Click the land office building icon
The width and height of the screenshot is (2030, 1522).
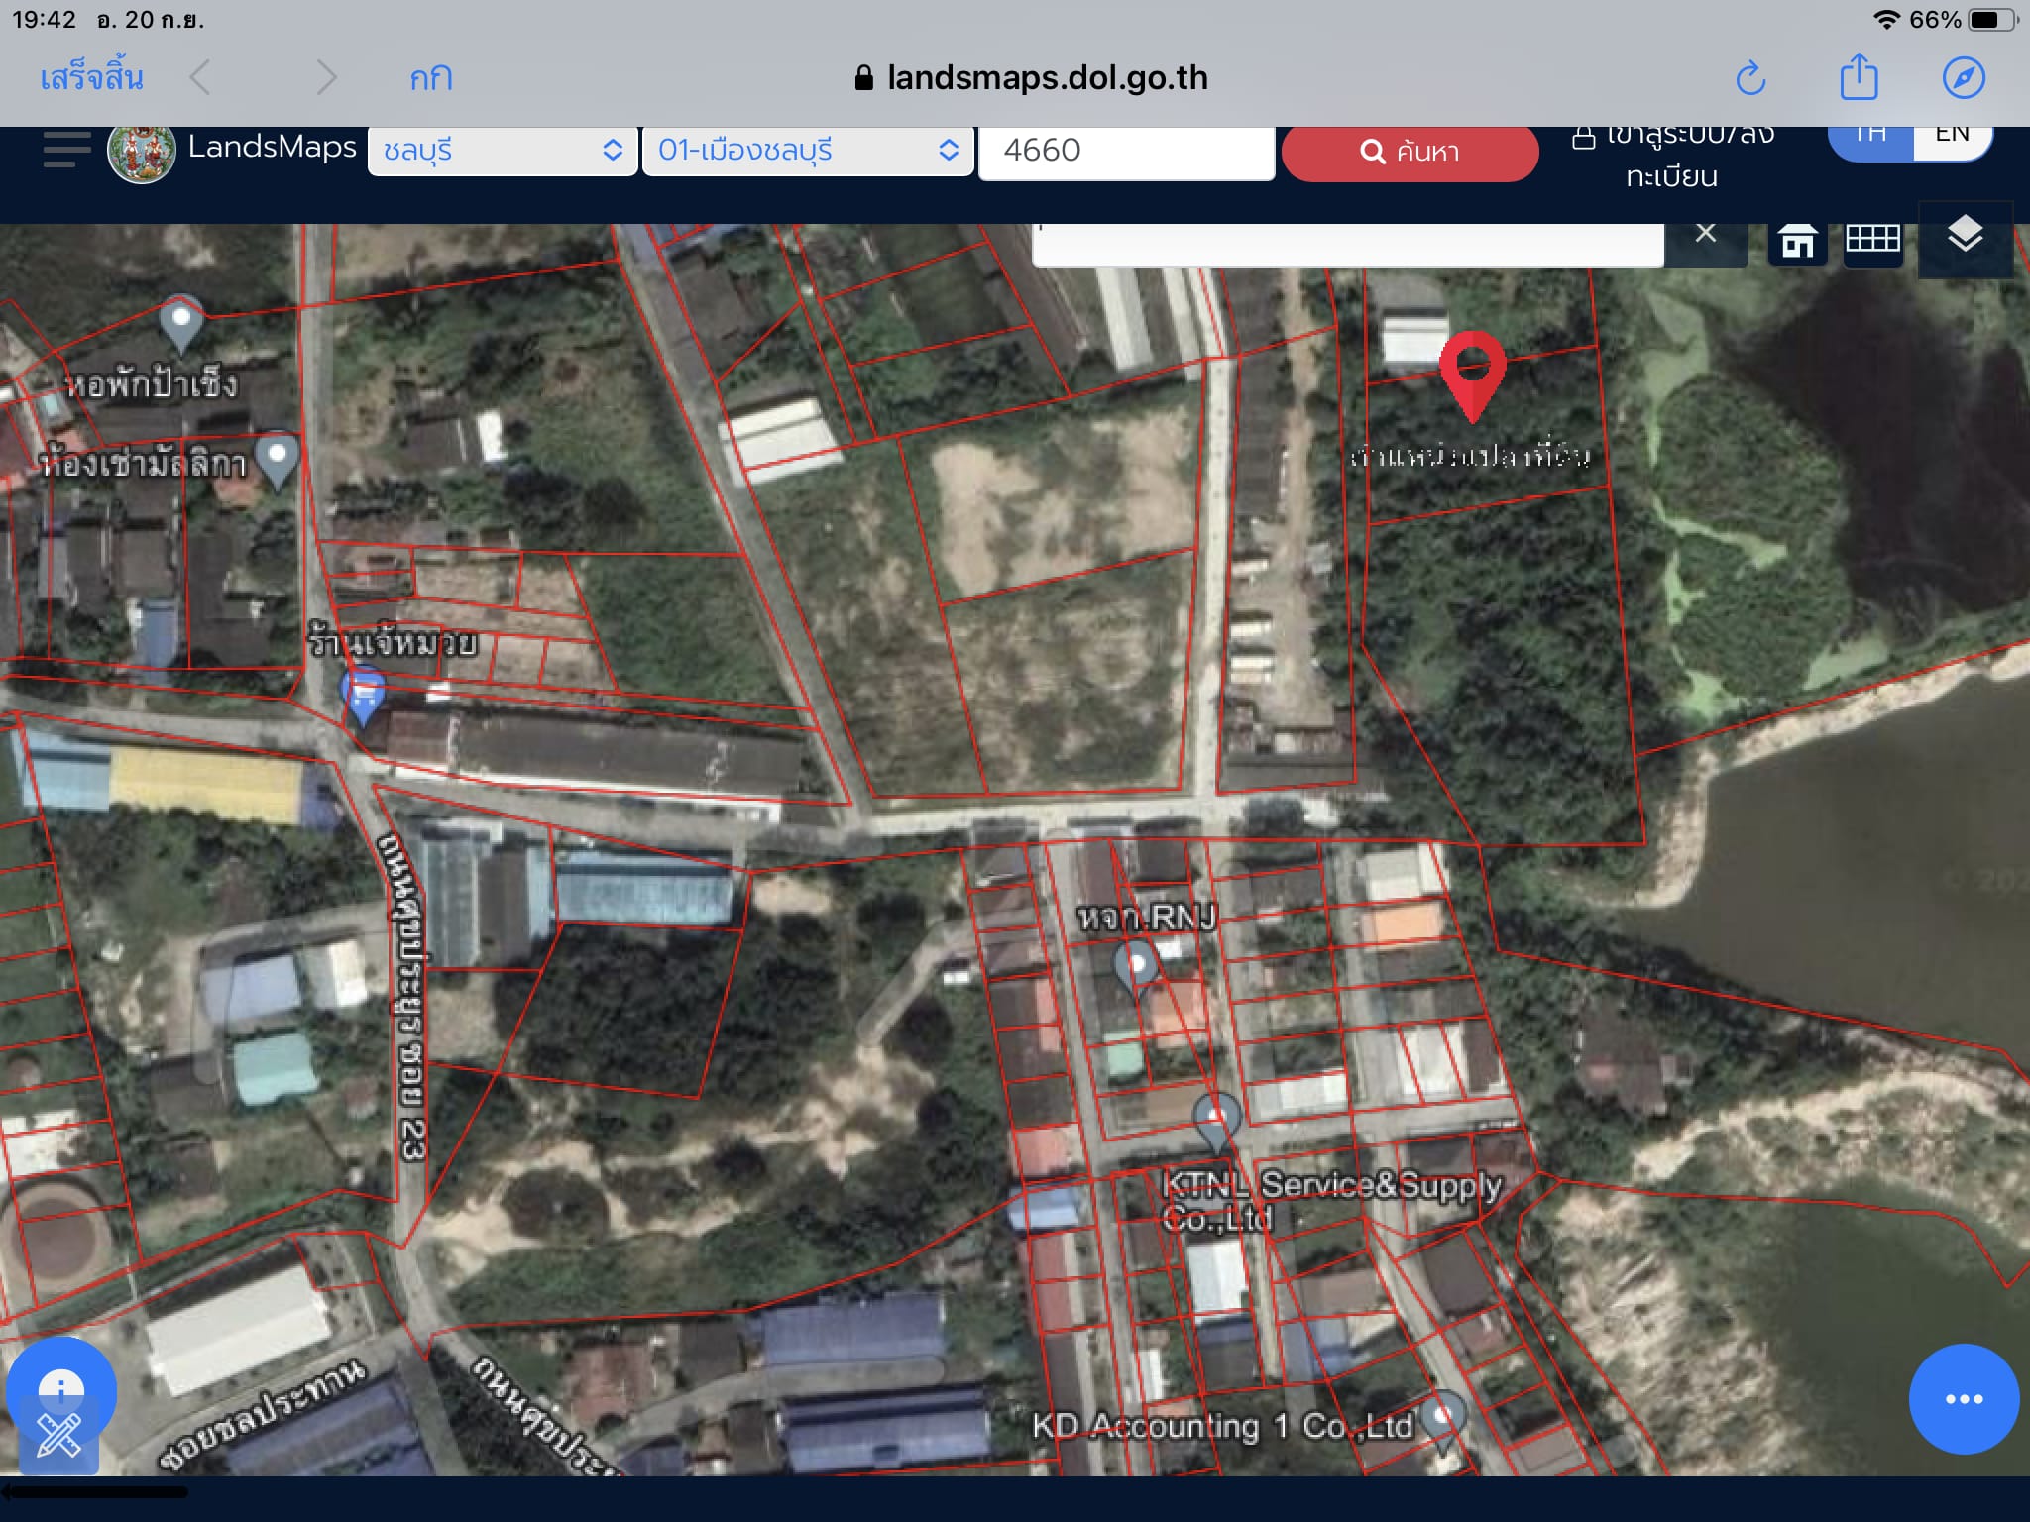1797,241
